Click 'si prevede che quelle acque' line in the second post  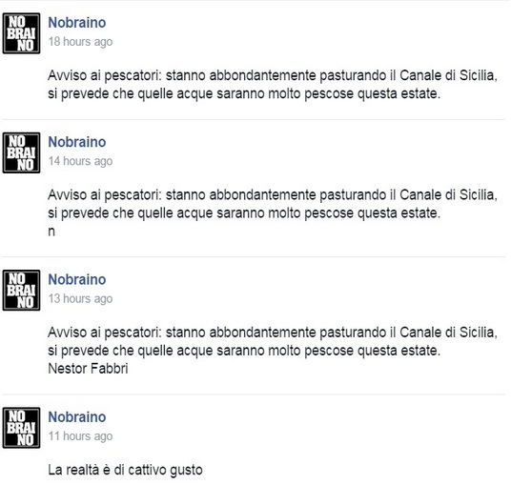tap(244, 213)
